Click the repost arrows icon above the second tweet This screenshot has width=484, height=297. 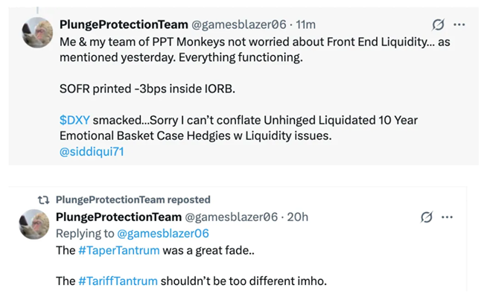43,200
